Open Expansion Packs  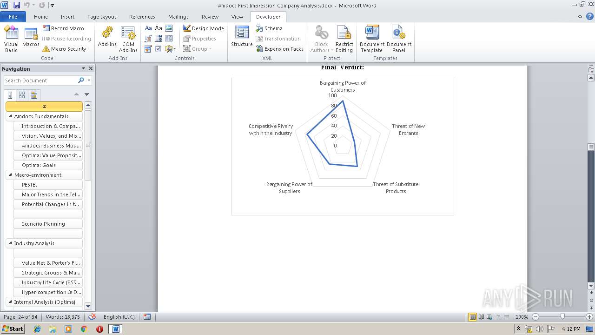point(279,49)
